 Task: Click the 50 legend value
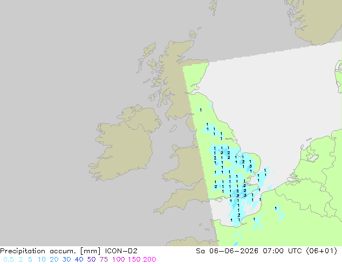pos(91,260)
